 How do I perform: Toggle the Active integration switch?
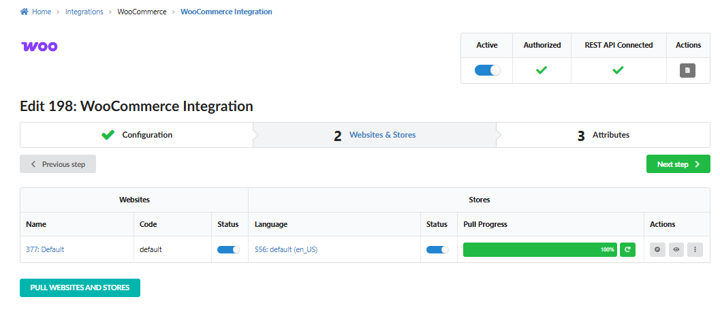click(x=487, y=70)
